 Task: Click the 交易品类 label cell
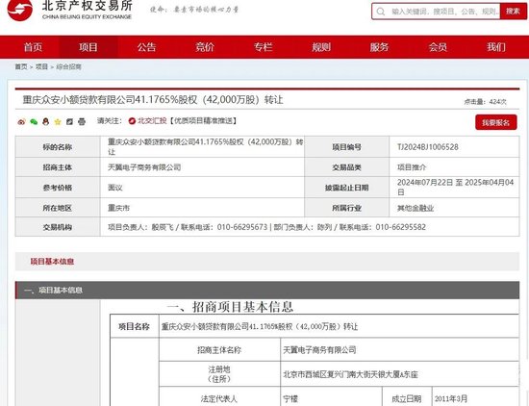tap(347, 167)
